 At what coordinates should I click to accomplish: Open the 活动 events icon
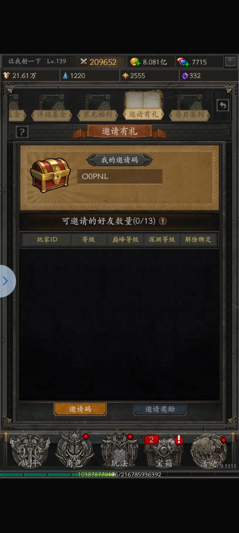coord(209,451)
